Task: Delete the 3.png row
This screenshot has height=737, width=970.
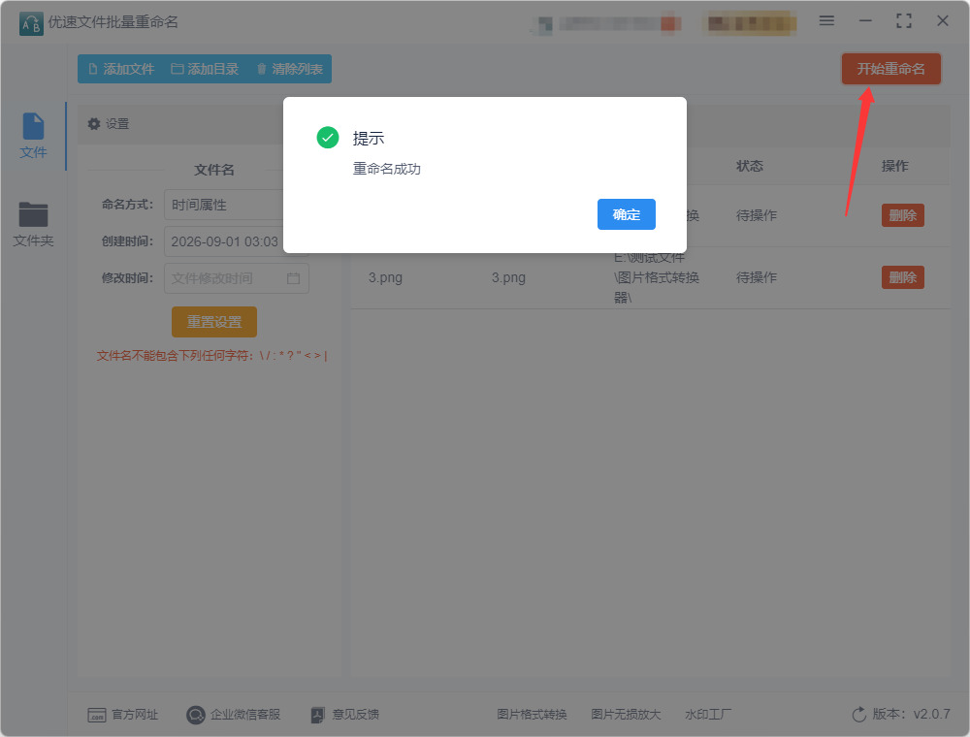Action: 902,277
